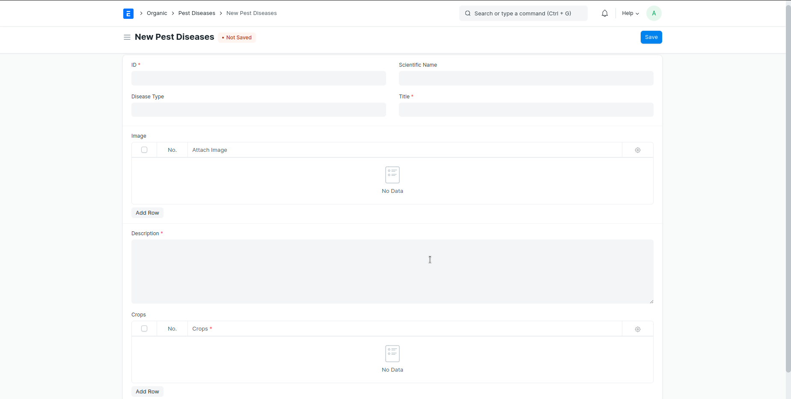
Task: Open Image table settings gear
Action: (x=637, y=150)
